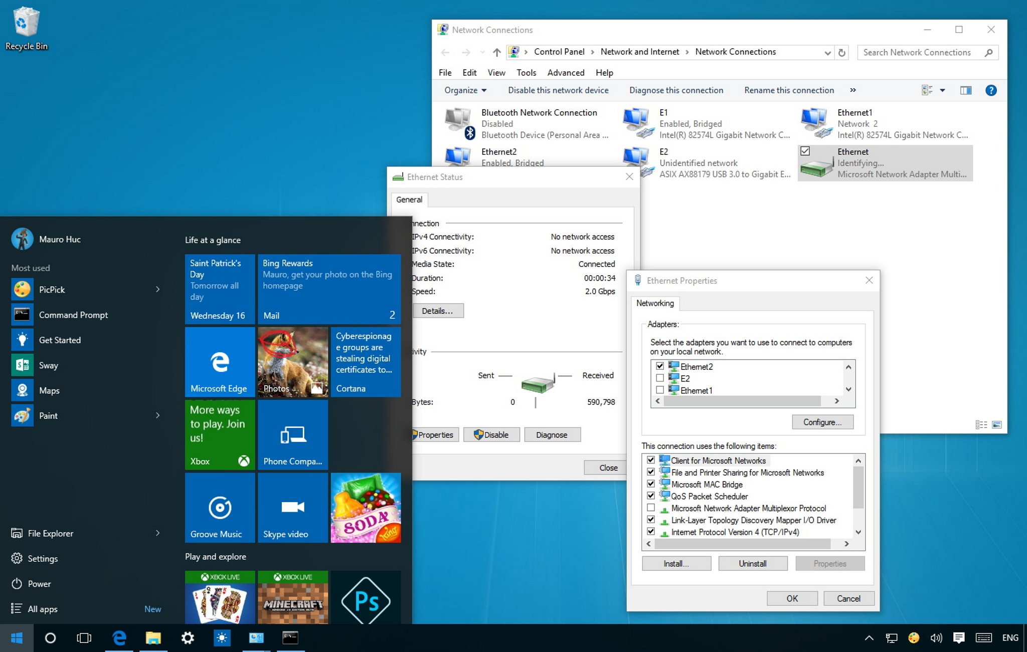The image size is (1027, 652).
Task: Select the Networking tab in Ethernet Properties
Action: pyautogui.click(x=656, y=303)
